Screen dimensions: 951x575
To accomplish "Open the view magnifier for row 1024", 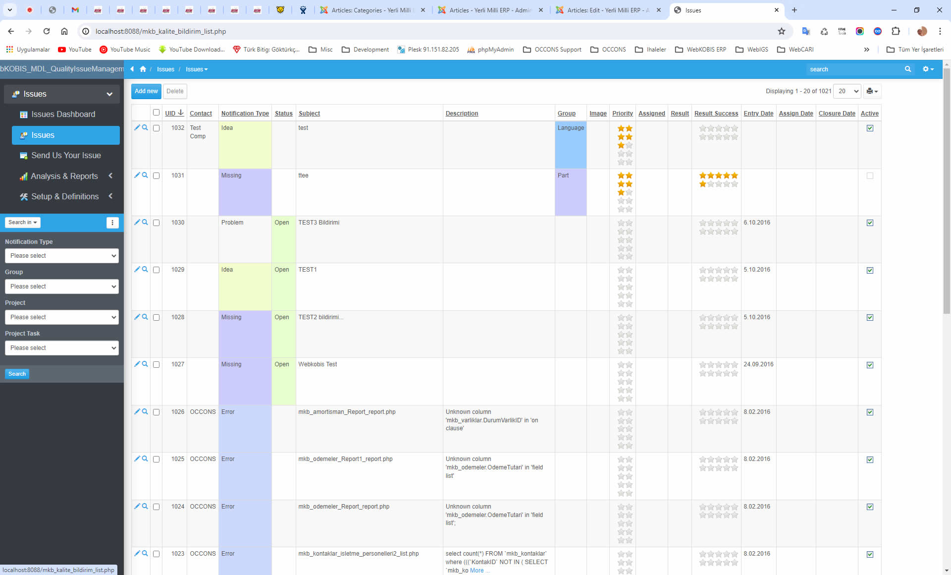I will click(145, 507).
